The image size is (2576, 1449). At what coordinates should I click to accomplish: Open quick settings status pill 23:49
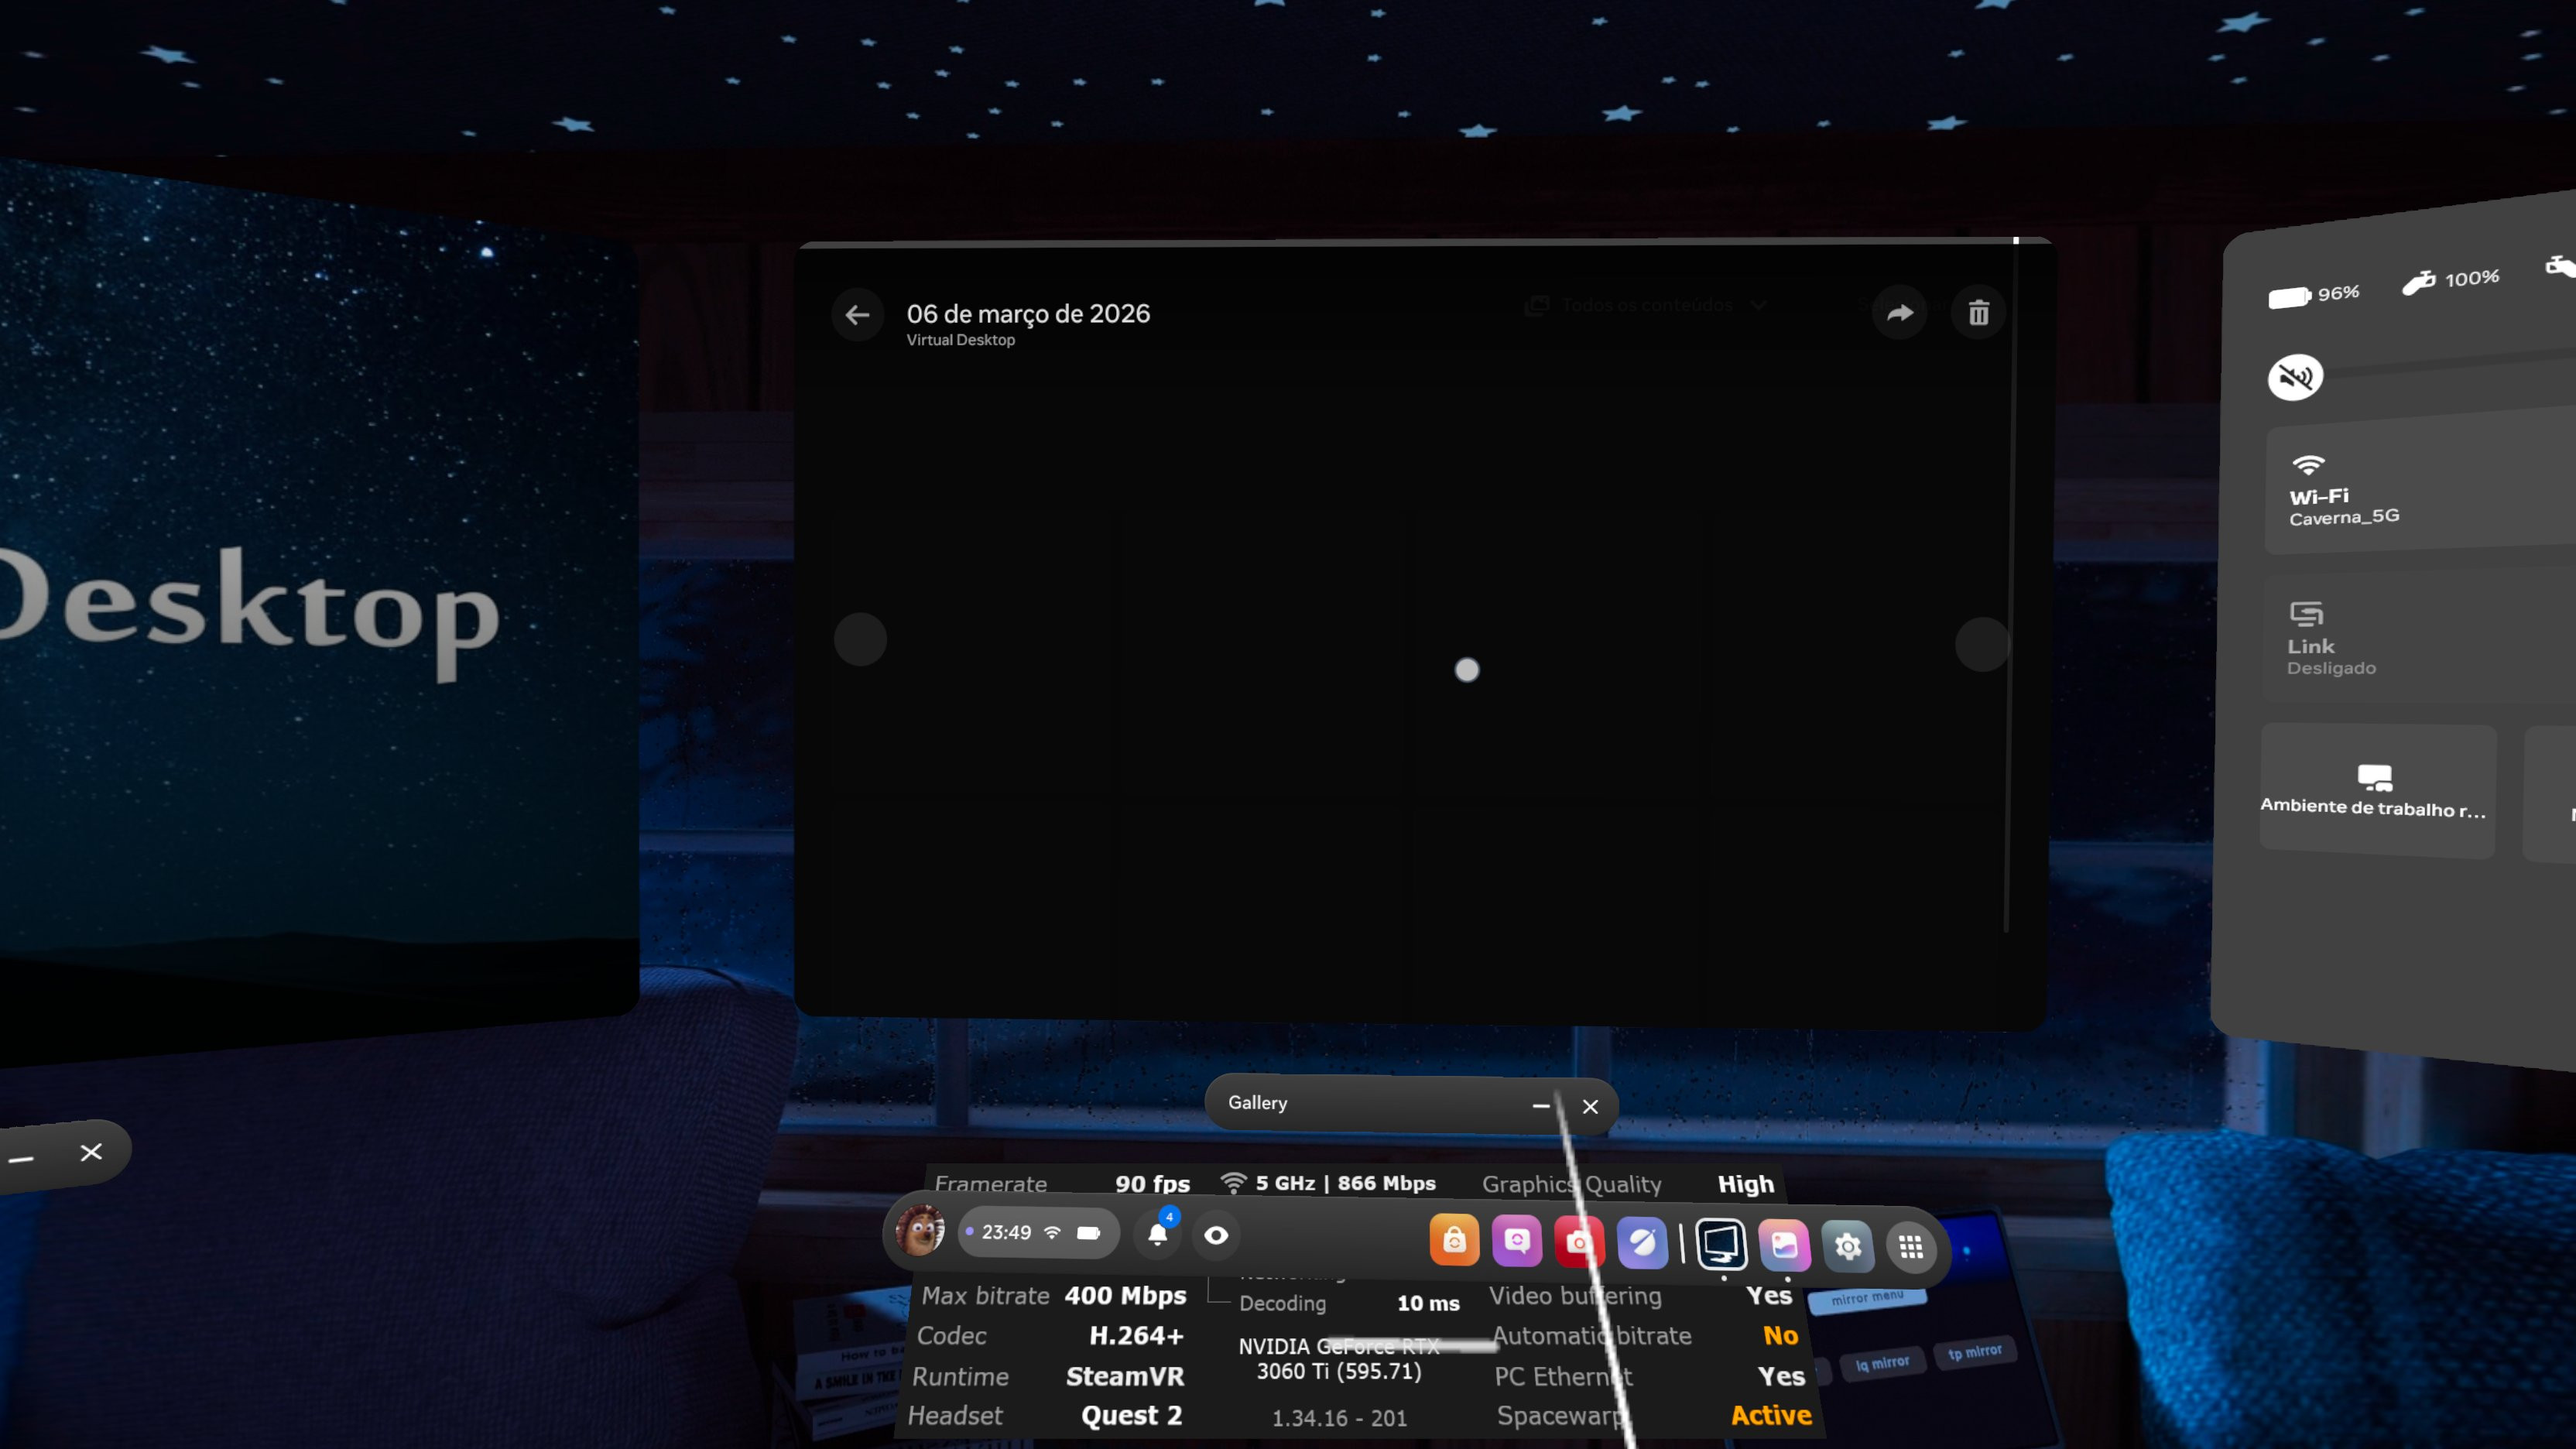pyautogui.click(x=1038, y=1233)
